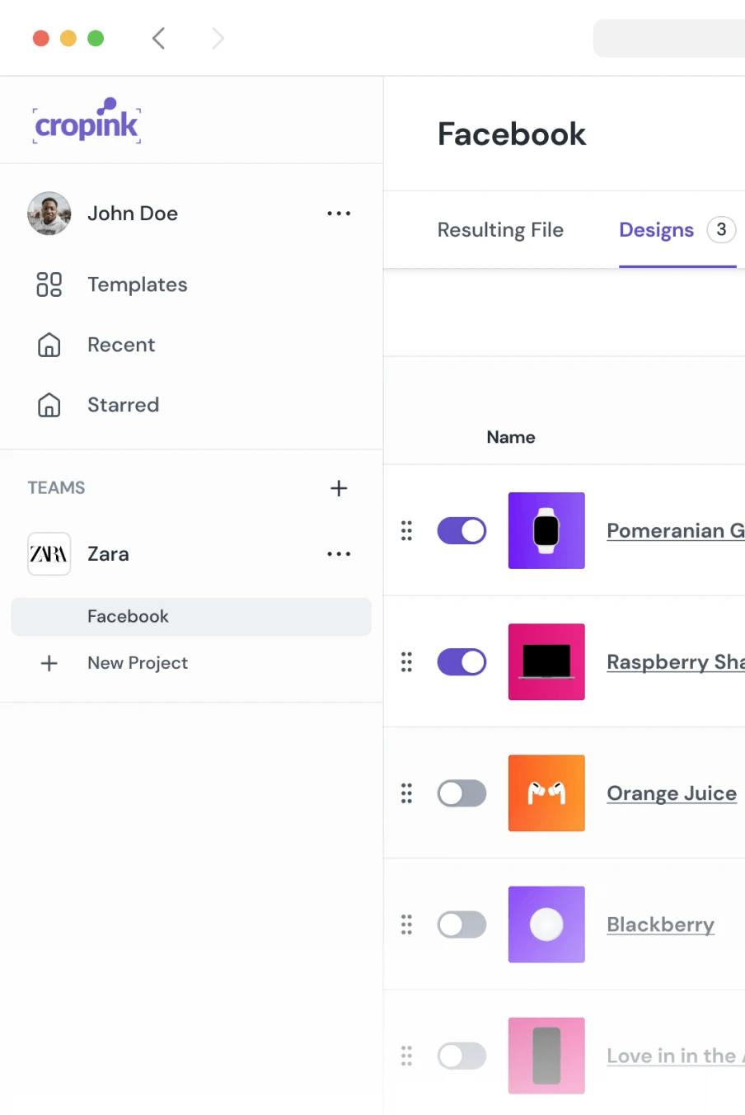Go back with the left arrow
The width and height of the screenshot is (745, 1115).
(159, 38)
